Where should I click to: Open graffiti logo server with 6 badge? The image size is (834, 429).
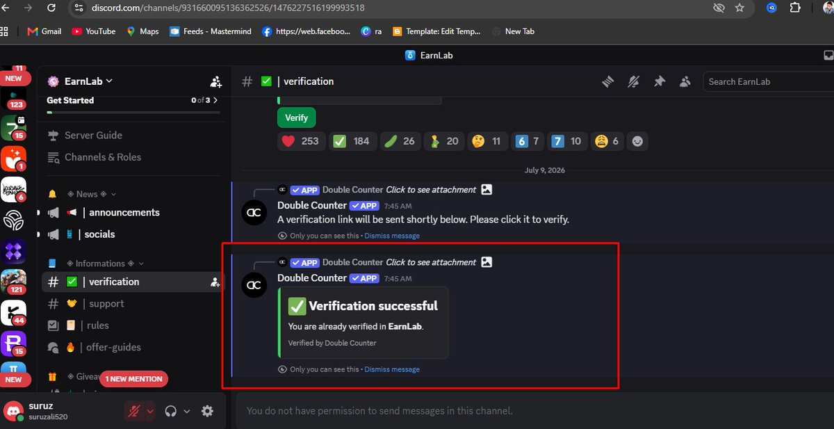[x=14, y=189]
